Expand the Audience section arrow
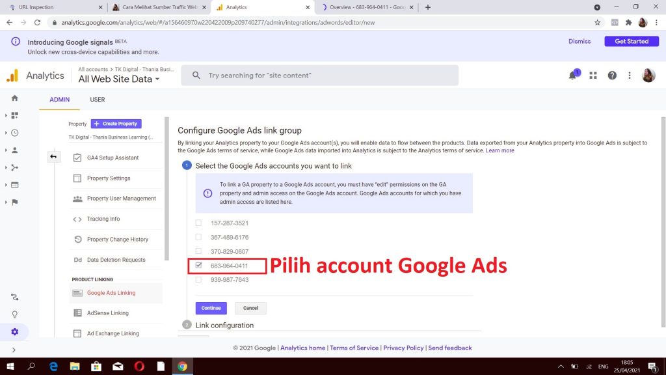 coord(6,150)
